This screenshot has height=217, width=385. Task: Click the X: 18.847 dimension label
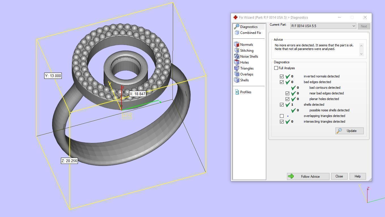coord(137,94)
